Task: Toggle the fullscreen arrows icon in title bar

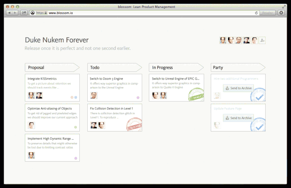Action: pos(283,7)
